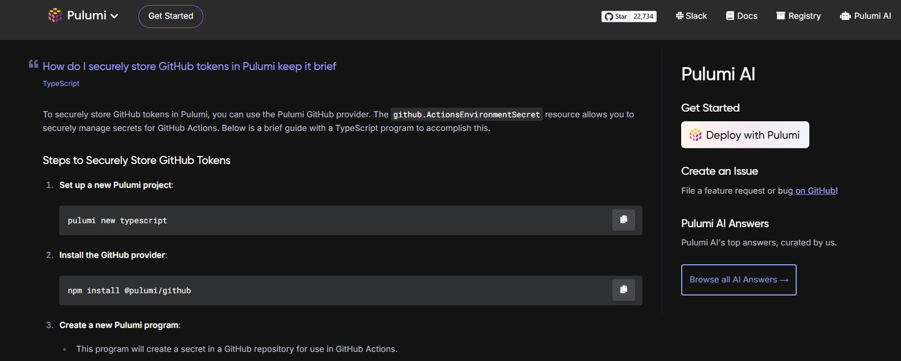
Task: Copy the 'npm install @pulumi/github' command
Action: tap(624, 290)
